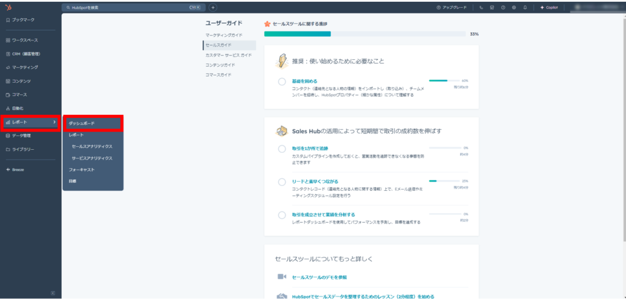
Task: Switch to セールスガイド tab
Action: pos(229,45)
